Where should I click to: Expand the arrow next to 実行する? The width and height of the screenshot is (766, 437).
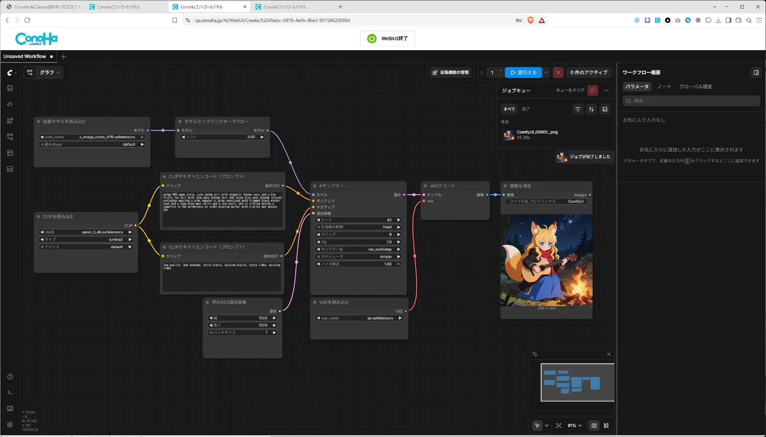[x=546, y=73]
